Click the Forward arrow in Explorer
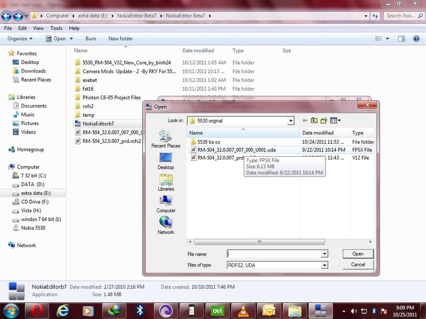Viewport: 426px width, 319px height. 18,16
